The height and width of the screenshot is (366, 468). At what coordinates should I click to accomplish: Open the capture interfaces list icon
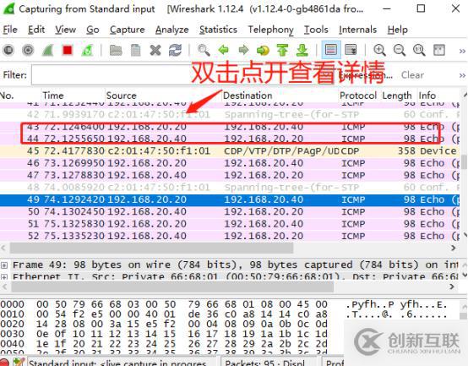(8, 50)
